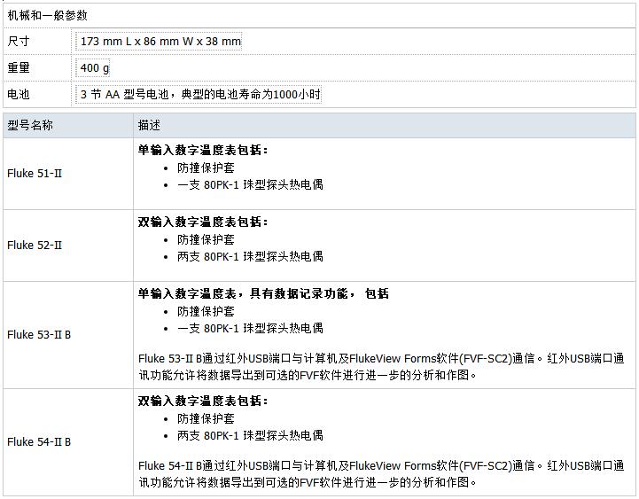Click 一支 80PK-1 珠型探头热电偶 in Fluke 53-II B row
Viewport: 639px width, 499px height.
(x=250, y=328)
